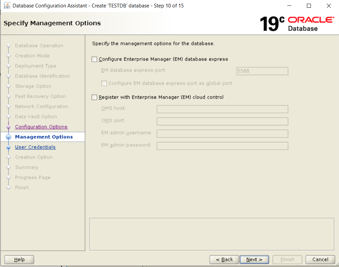This screenshot has height=267, width=339.
Task: Click the Database Operation step label
Action: click(x=39, y=46)
